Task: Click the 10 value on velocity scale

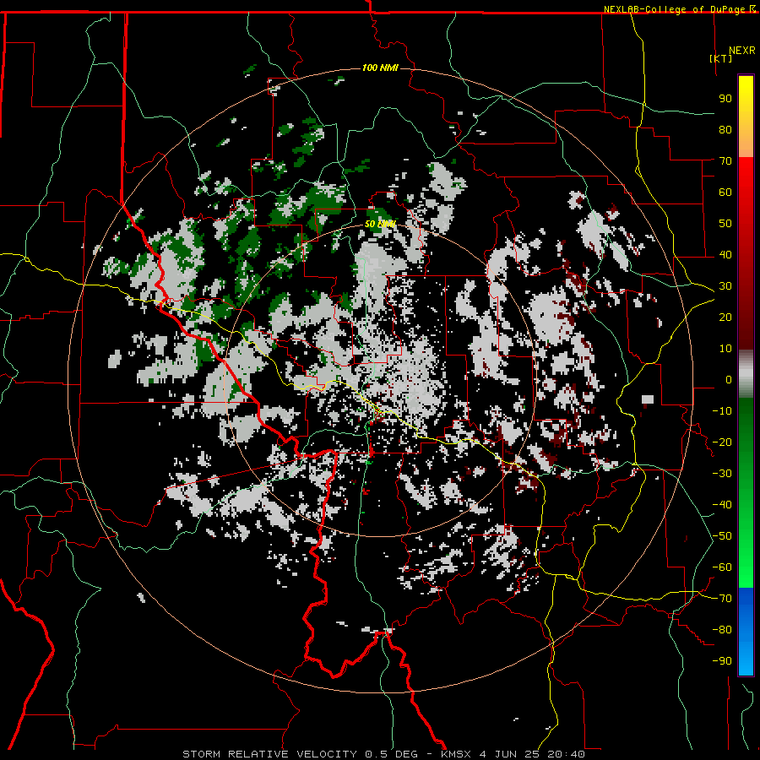Action: (725, 349)
